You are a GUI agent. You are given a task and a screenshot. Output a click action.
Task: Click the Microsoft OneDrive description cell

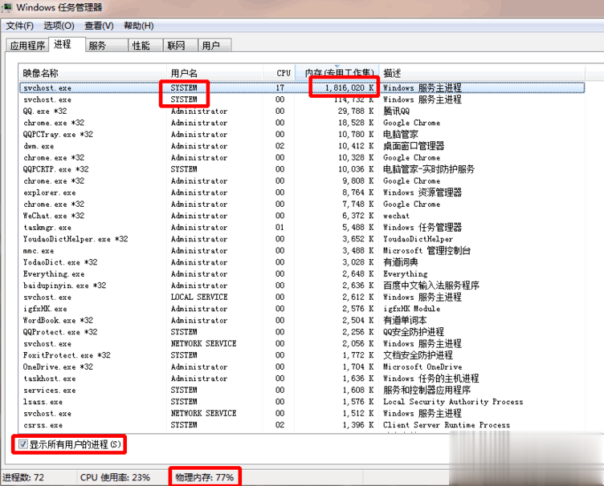(x=422, y=367)
